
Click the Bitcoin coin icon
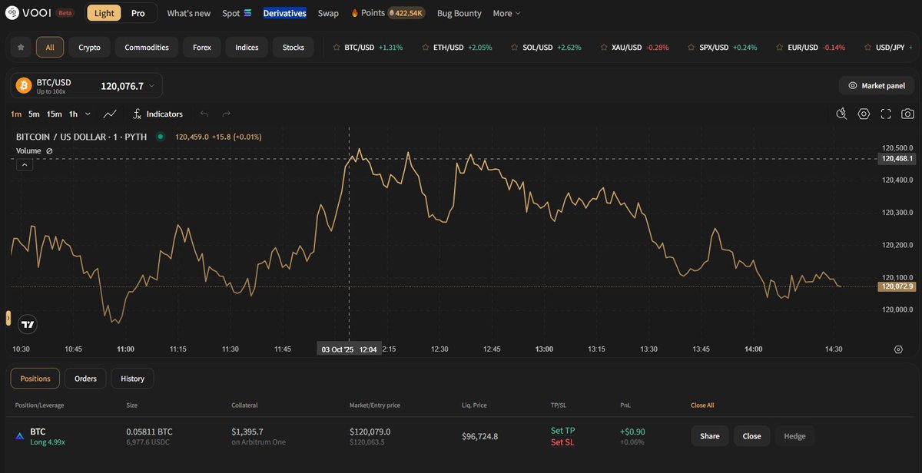[x=23, y=86]
